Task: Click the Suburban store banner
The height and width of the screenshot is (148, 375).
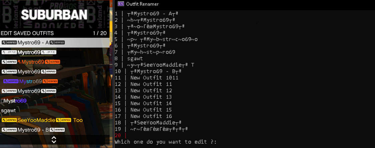Action: tap(54, 14)
